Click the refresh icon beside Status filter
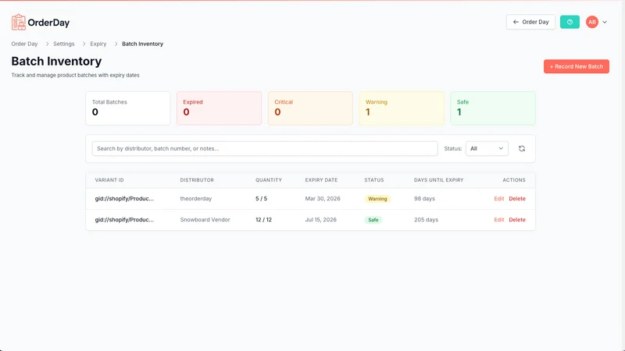Viewport: 625px width, 351px height. point(522,148)
